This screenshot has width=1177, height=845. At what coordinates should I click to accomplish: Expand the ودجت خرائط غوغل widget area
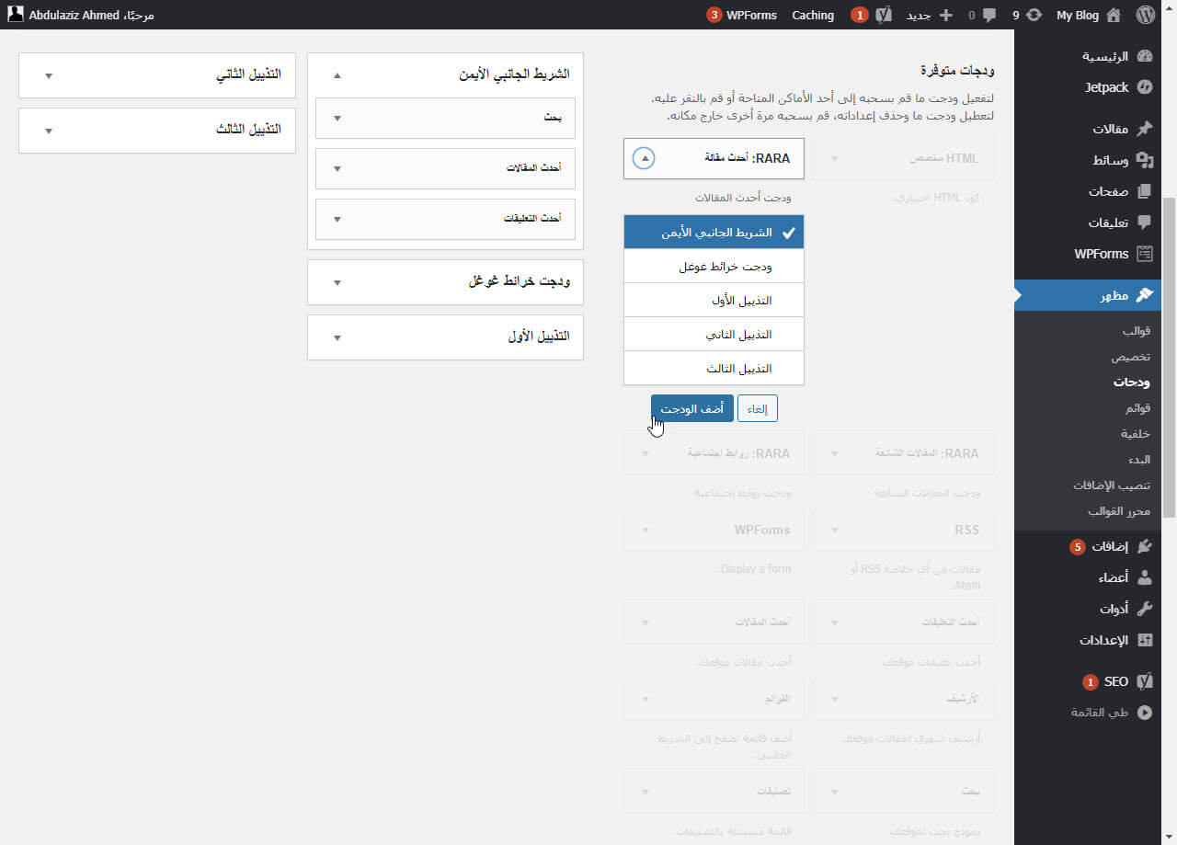coord(337,282)
